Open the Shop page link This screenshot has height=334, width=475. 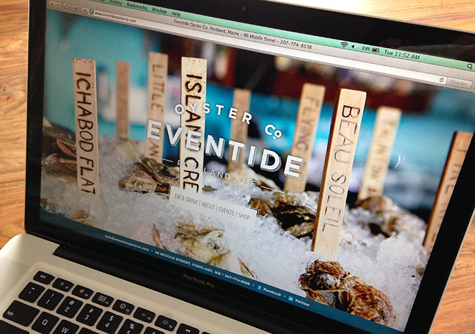[x=244, y=216]
